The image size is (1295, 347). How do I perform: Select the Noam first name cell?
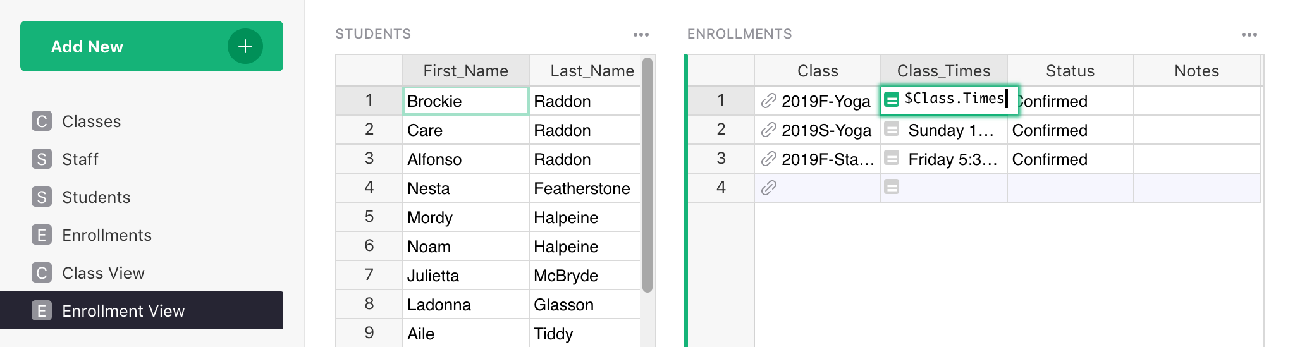pos(466,246)
